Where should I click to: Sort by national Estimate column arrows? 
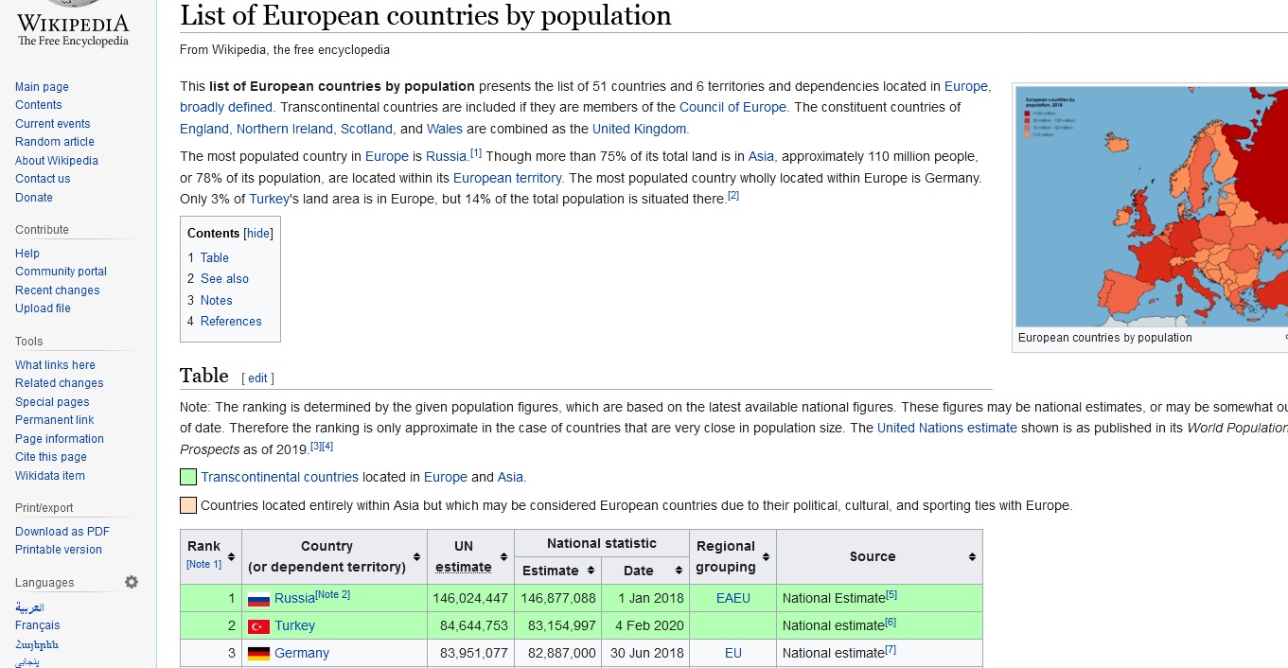[x=591, y=571]
